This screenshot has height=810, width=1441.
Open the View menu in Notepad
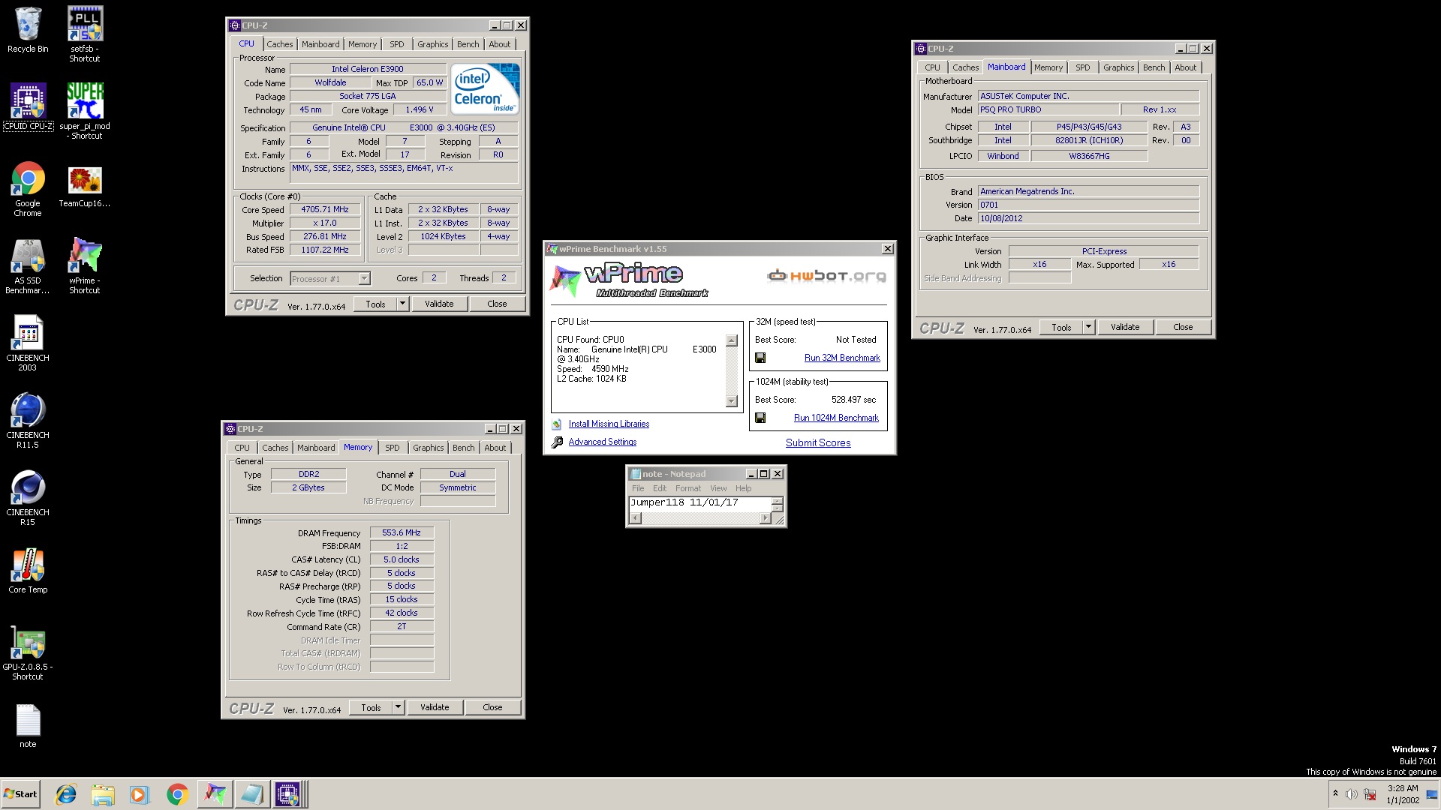point(718,488)
